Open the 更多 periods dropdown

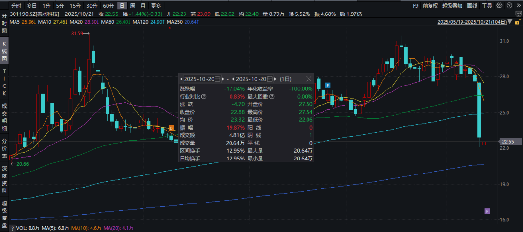tap(156, 6)
